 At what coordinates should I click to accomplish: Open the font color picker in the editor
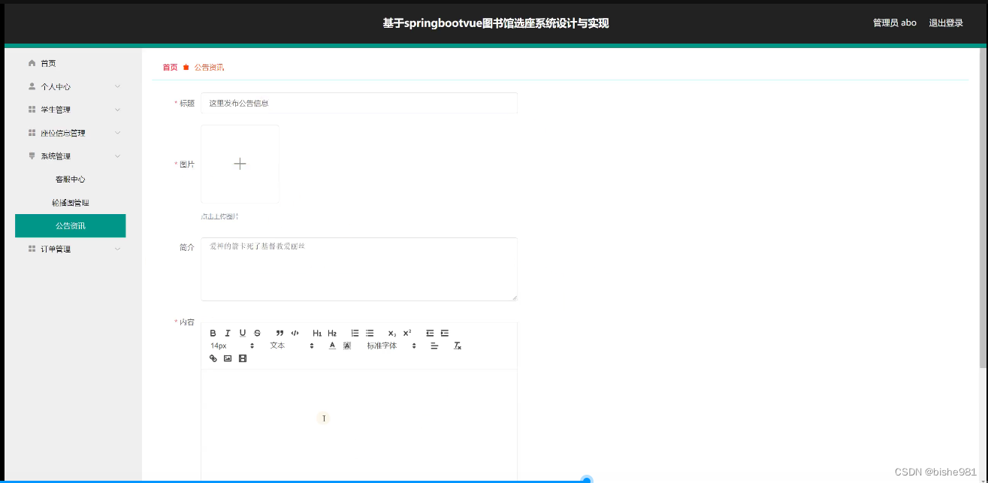point(331,346)
